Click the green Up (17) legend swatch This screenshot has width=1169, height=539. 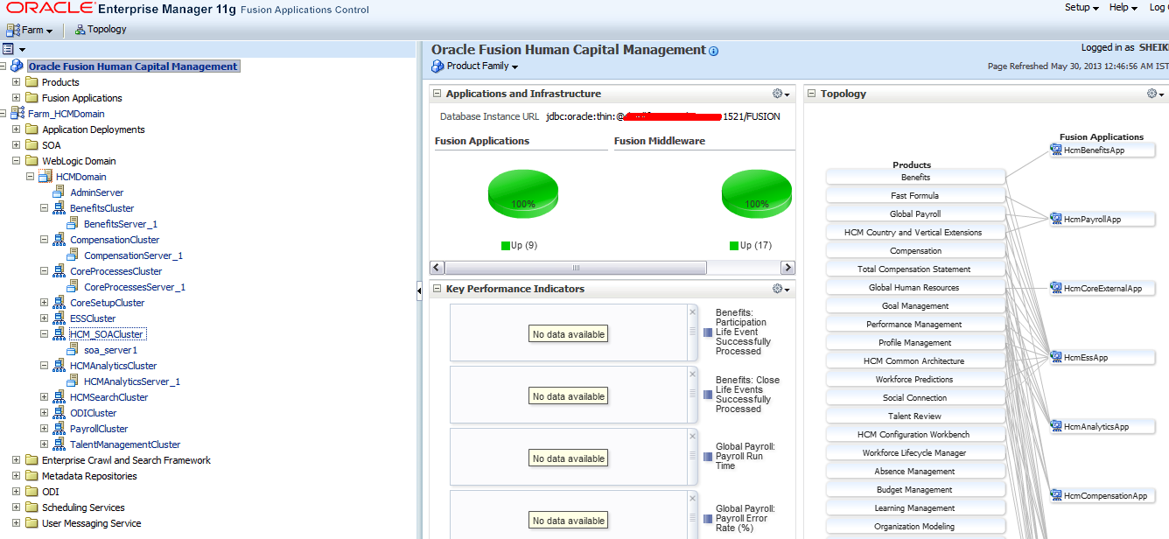734,246
